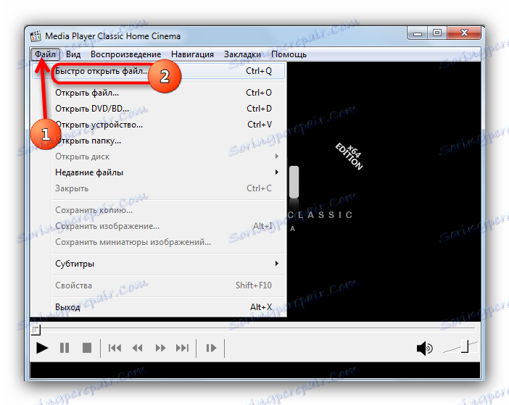
Task: Choose Быстро открыть файл... entry
Action: (158, 71)
